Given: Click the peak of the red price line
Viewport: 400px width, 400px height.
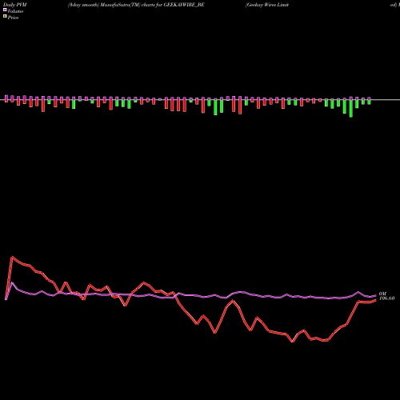Looking at the screenshot, I should pos(12,257).
